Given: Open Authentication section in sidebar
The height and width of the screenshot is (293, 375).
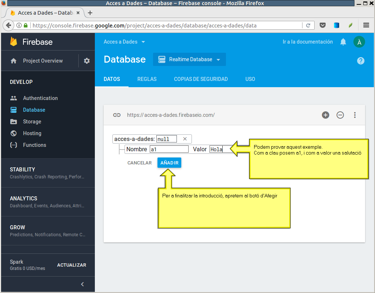Looking at the screenshot, I should coord(40,98).
